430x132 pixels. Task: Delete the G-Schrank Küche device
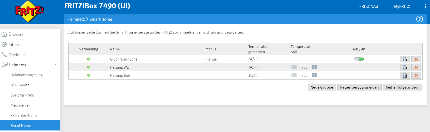point(416,59)
